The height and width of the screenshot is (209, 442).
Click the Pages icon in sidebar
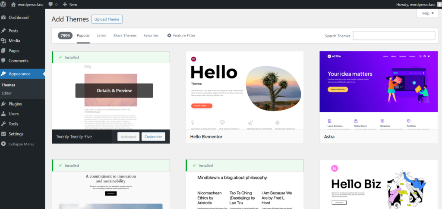[3, 51]
